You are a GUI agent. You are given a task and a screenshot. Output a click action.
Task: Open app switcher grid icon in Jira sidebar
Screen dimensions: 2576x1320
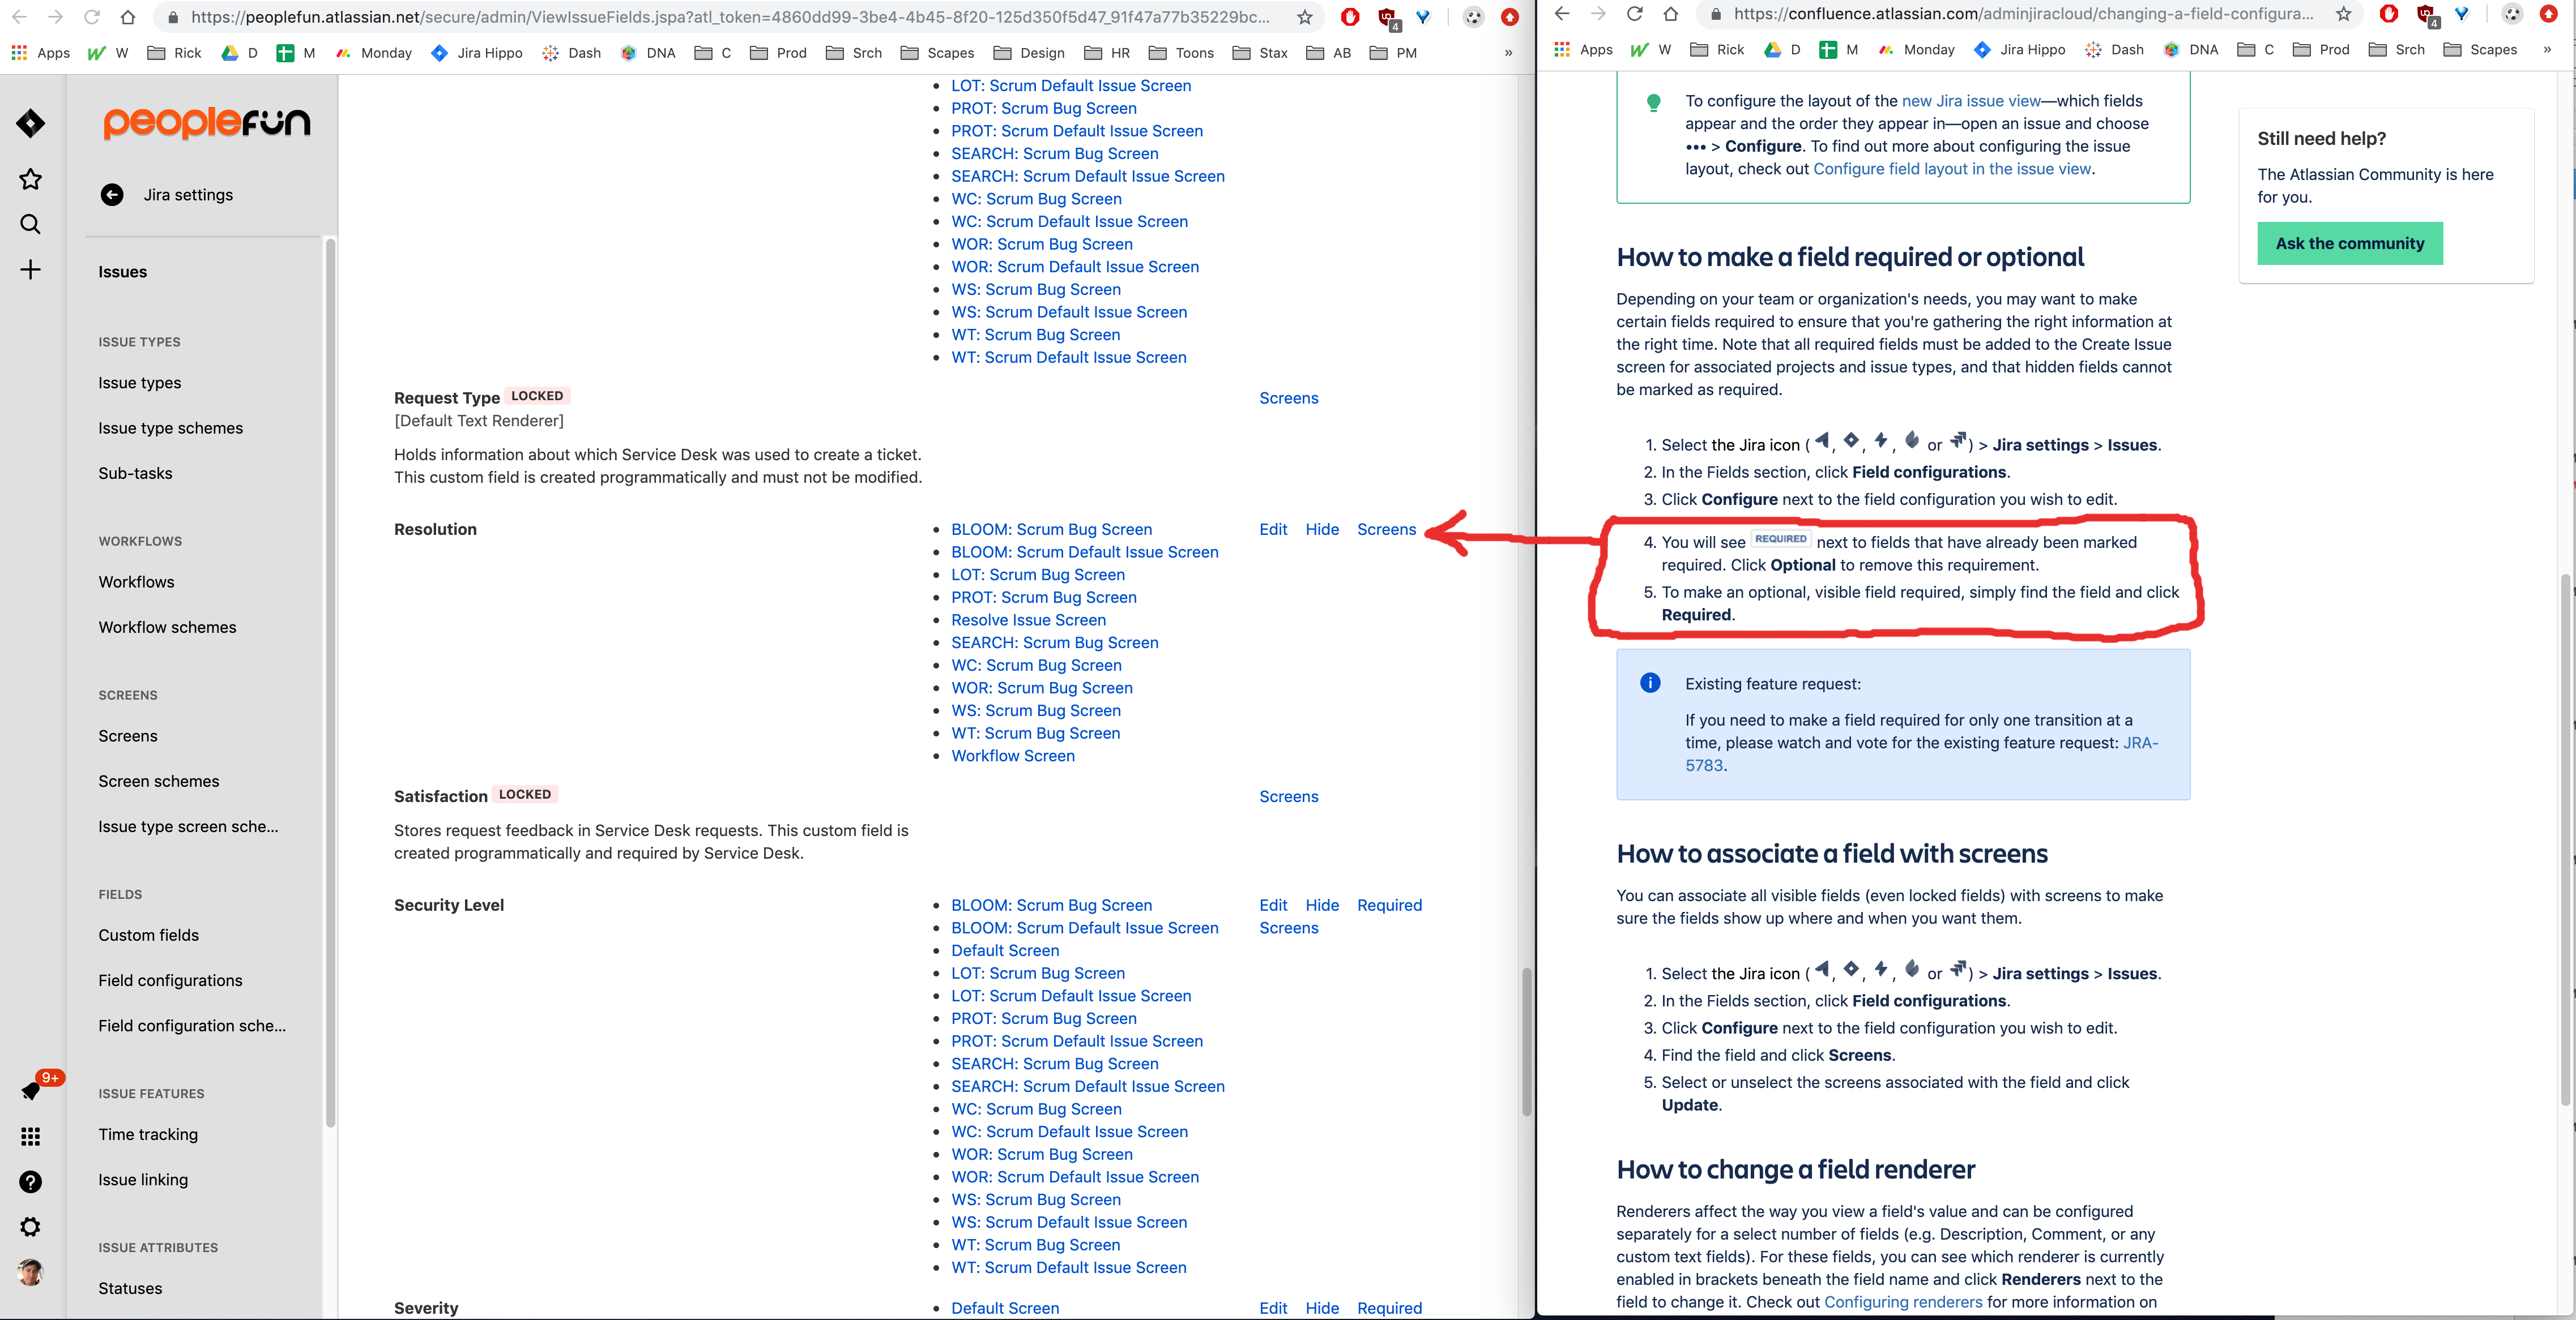(x=30, y=1136)
